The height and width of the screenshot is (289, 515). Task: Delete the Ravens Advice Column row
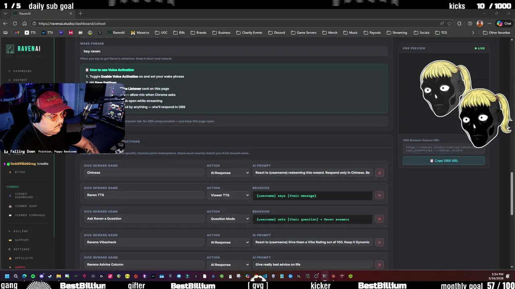[x=379, y=265]
